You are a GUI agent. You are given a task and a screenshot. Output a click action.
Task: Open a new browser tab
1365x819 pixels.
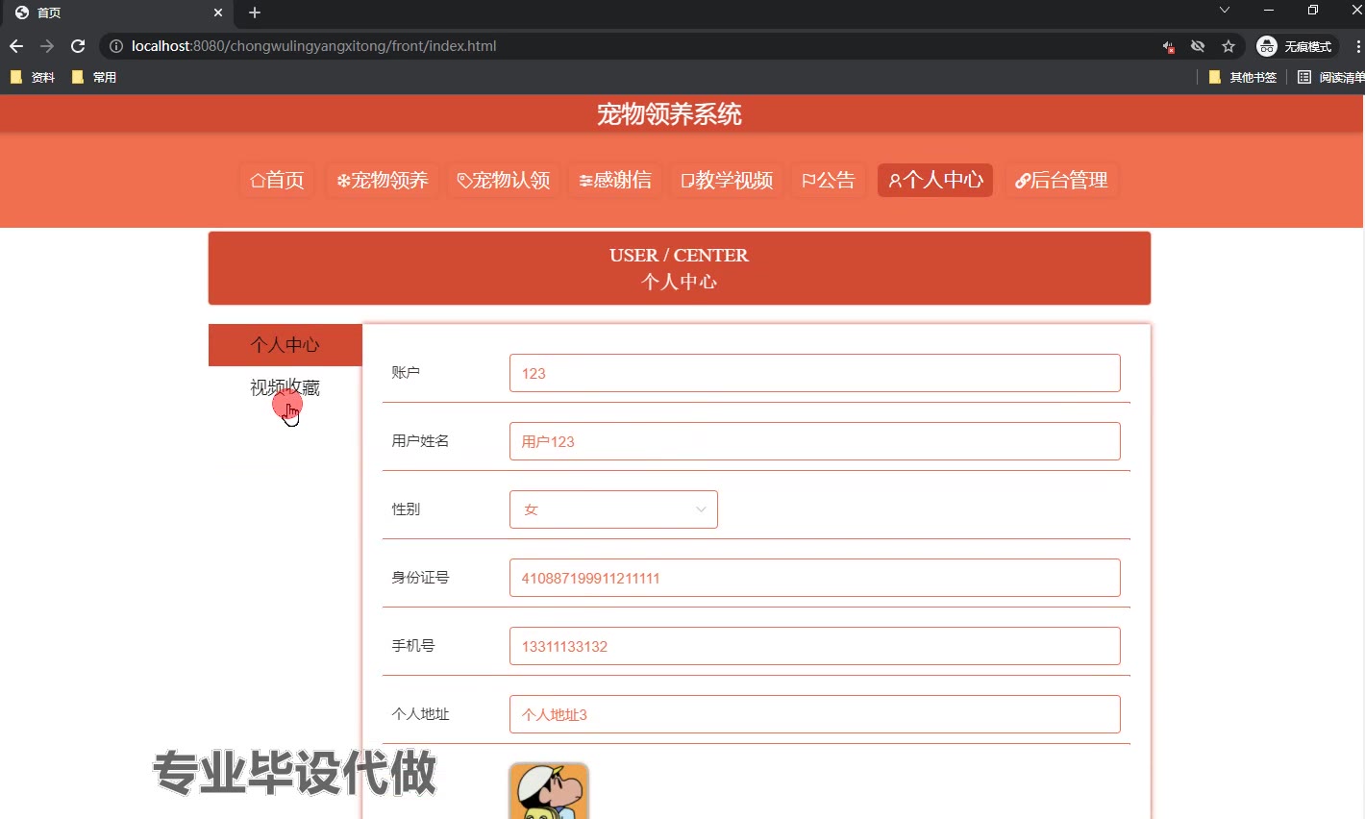[255, 12]
